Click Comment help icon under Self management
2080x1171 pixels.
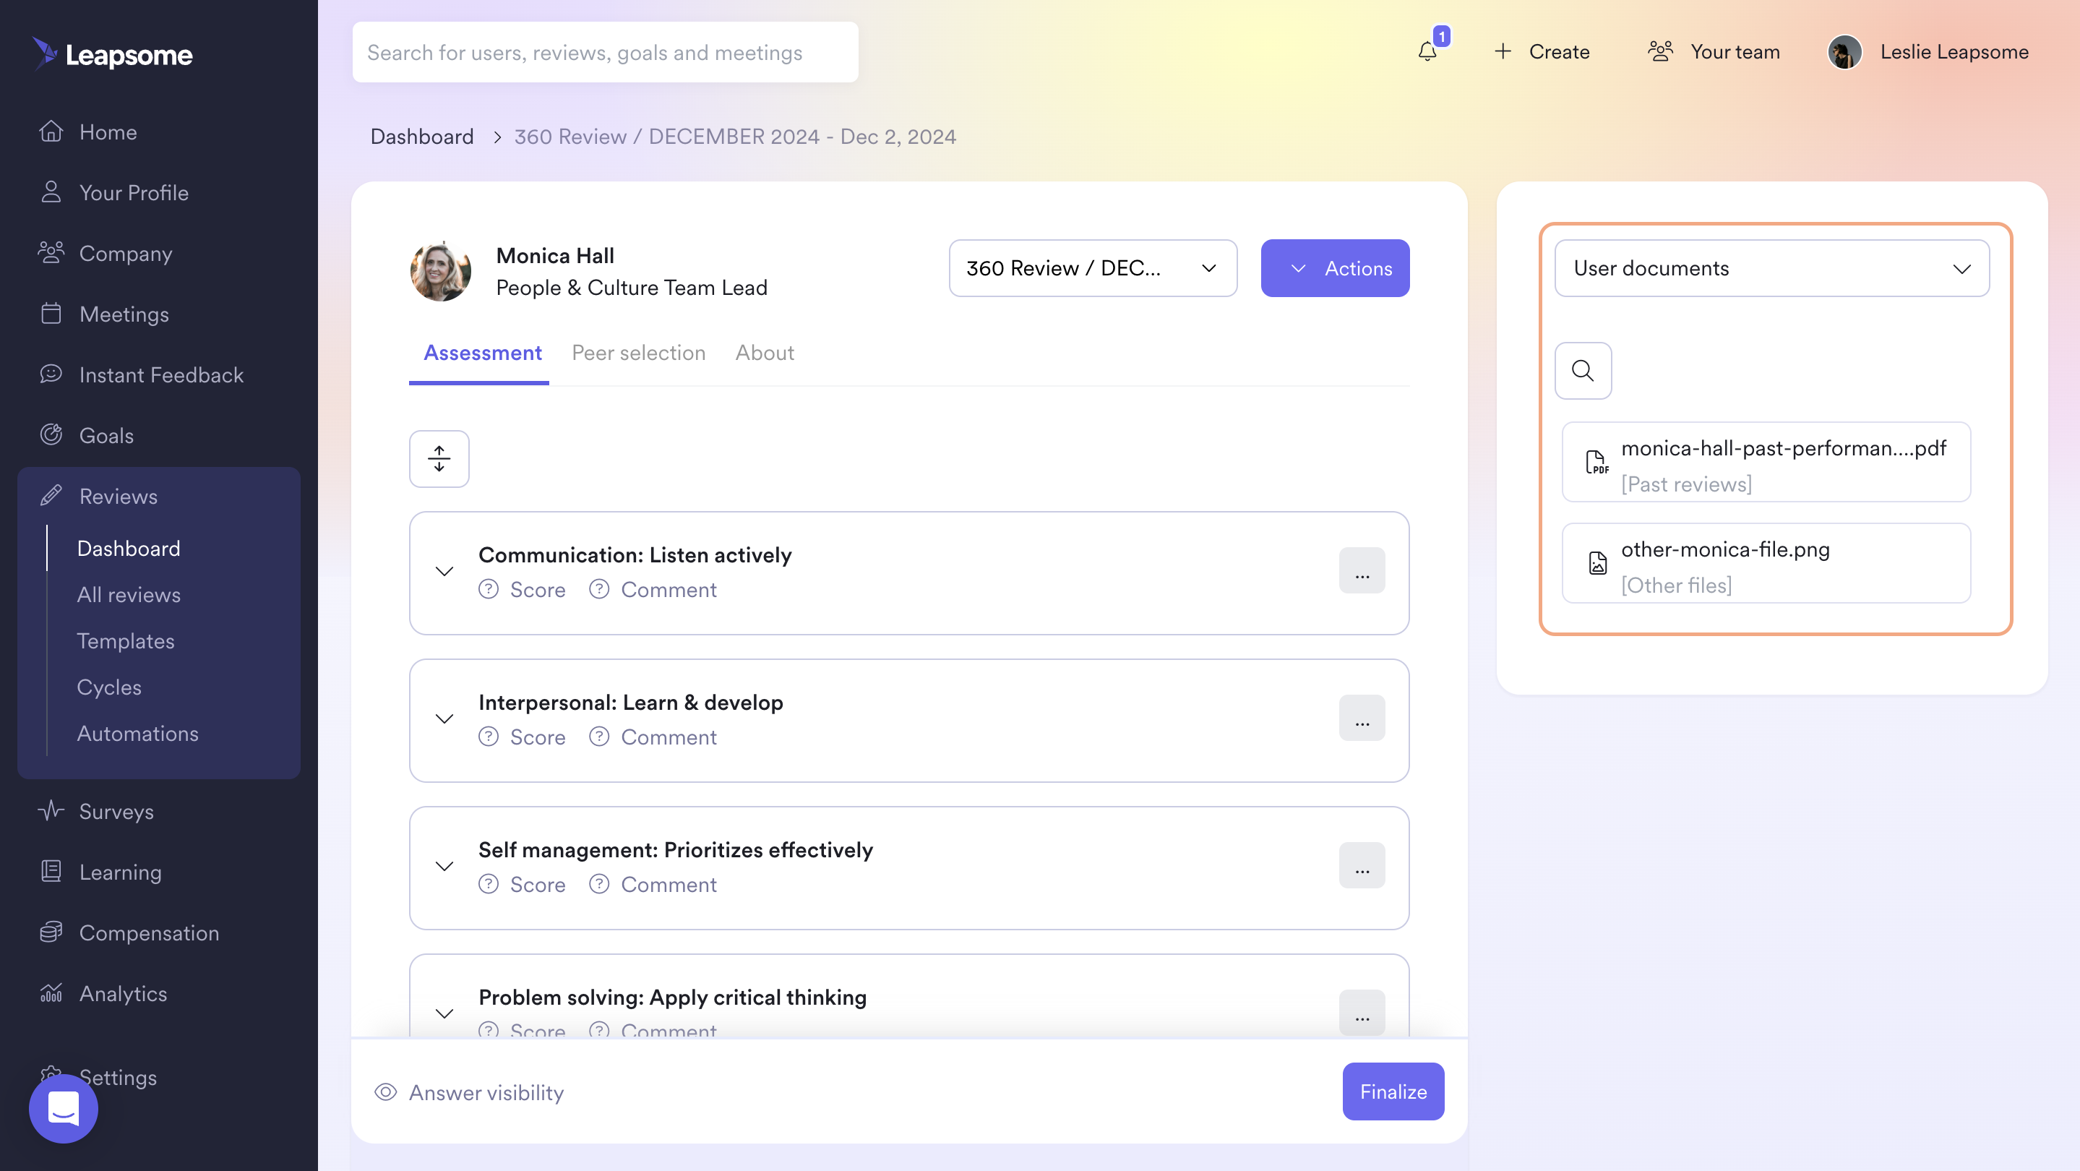[598, 884]
